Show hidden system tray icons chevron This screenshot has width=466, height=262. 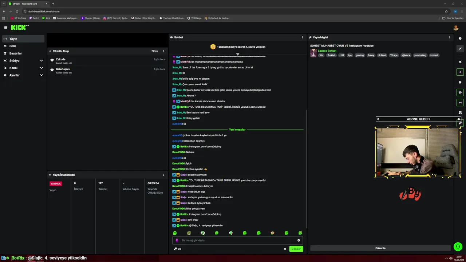[446, 258]
